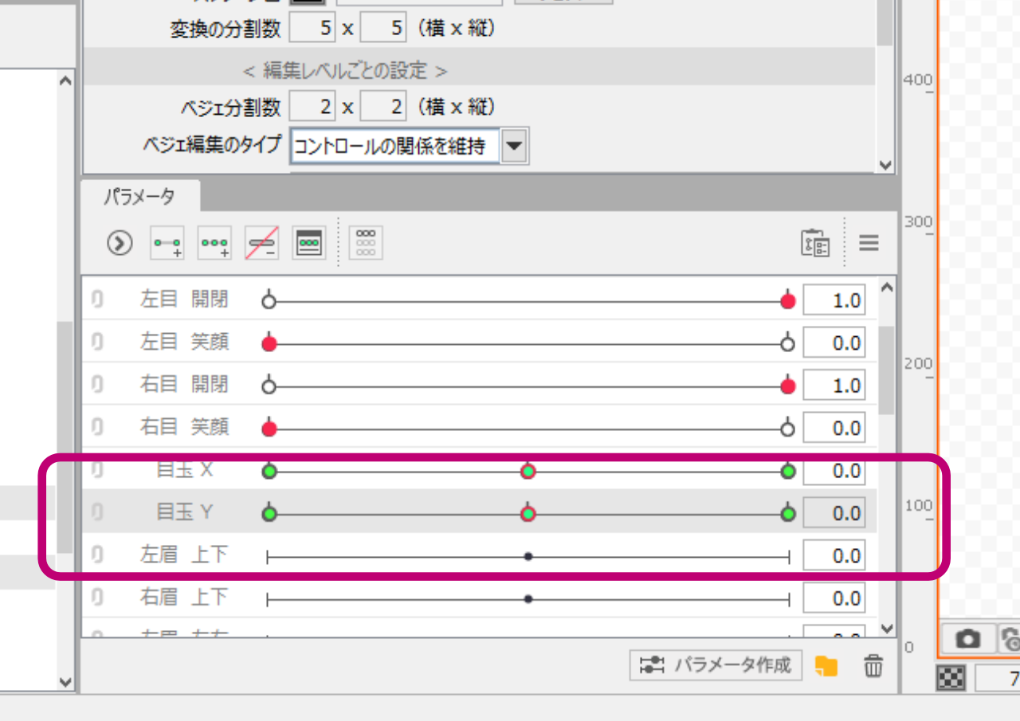Click the middle key point on the 目玉 X slider
1020x721 pixels.
(528, 471)
